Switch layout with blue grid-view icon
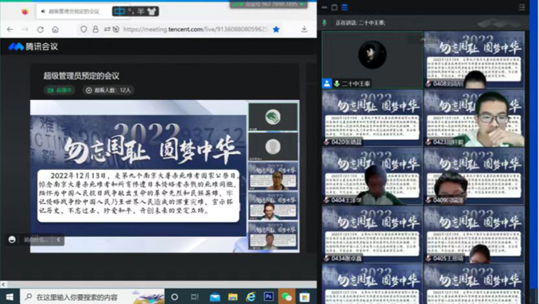539x304 pixels. pos(344,7)
